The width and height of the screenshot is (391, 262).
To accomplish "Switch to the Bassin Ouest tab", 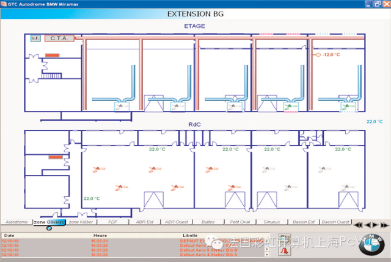I will 335,222.
